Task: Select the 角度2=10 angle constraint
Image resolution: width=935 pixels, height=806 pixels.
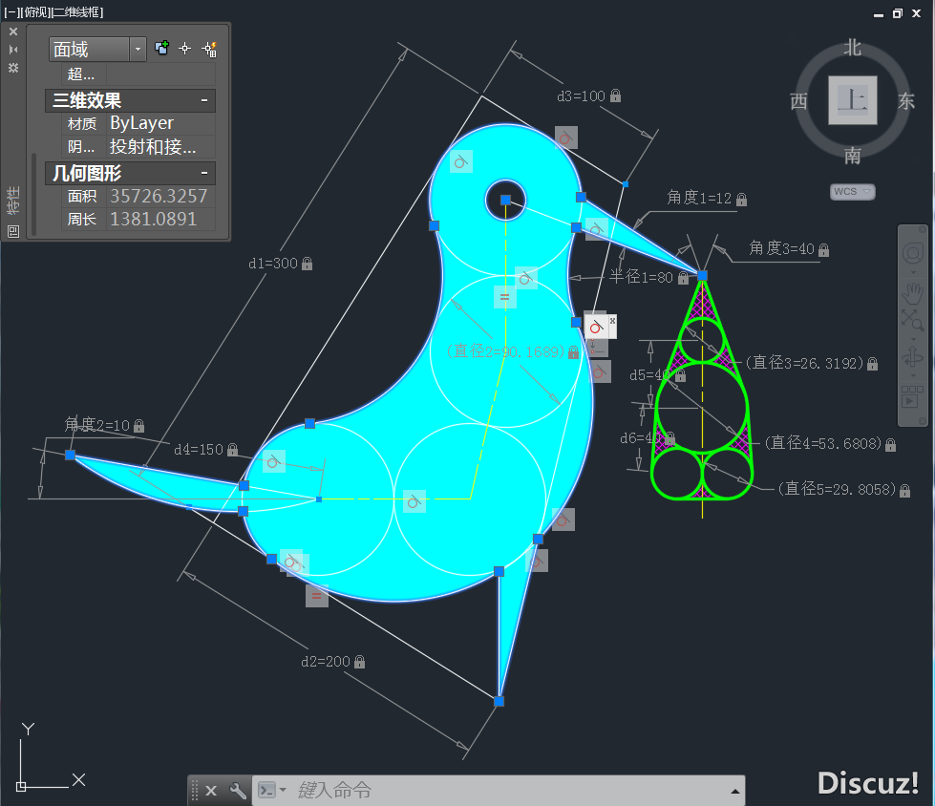Action: pyautogui.click(x=104, y=425)
